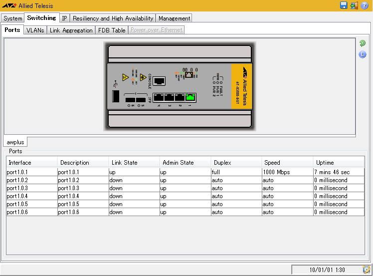The height and width of the screenshot is (276, 373).
Task: Click the green refresh arrow icon
Action: (x=363, y=44)
